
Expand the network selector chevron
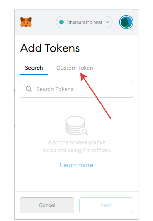(107, 22)
